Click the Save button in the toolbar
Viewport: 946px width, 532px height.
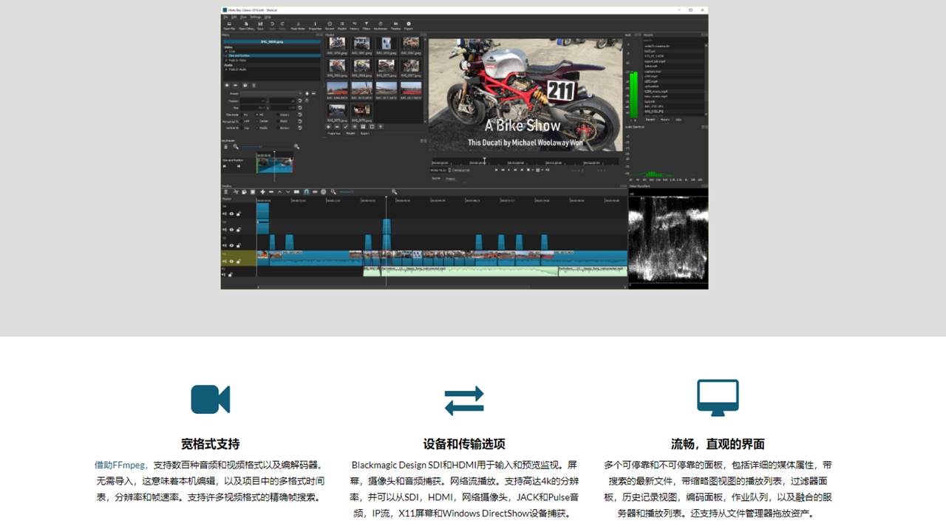(259, 24)
